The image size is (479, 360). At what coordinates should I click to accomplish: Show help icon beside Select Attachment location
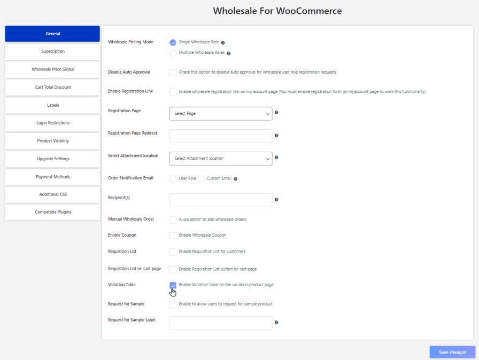(276, 158)
